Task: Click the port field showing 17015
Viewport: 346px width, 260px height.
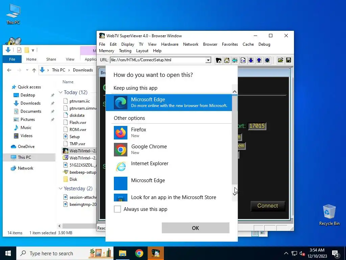Action: pyautogui.click(x=257, y=126)
